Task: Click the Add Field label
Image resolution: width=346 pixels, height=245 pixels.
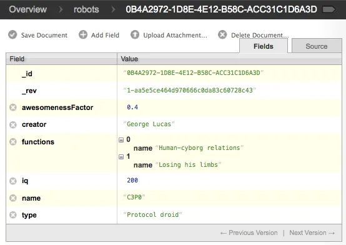Action: 105,35
